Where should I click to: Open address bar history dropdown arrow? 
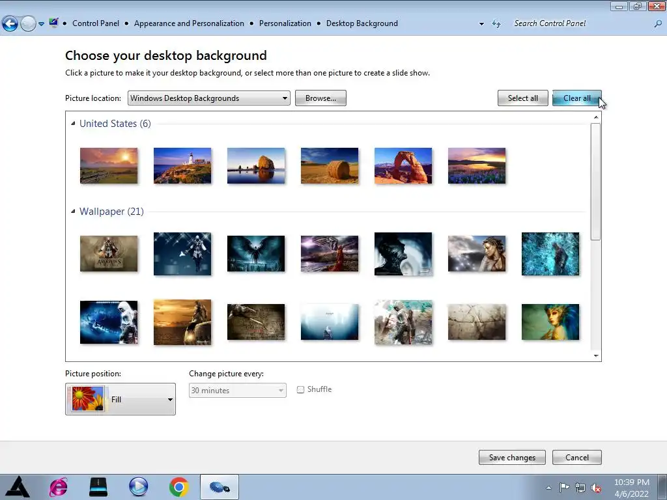click(x=481, y=24)
